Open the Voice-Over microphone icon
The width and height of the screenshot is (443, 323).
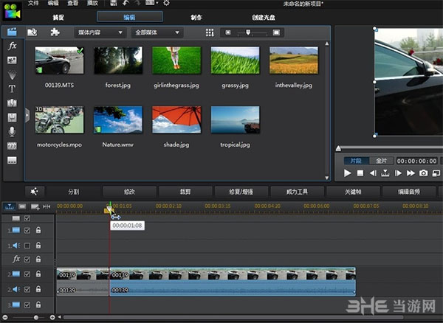point(12,132)
